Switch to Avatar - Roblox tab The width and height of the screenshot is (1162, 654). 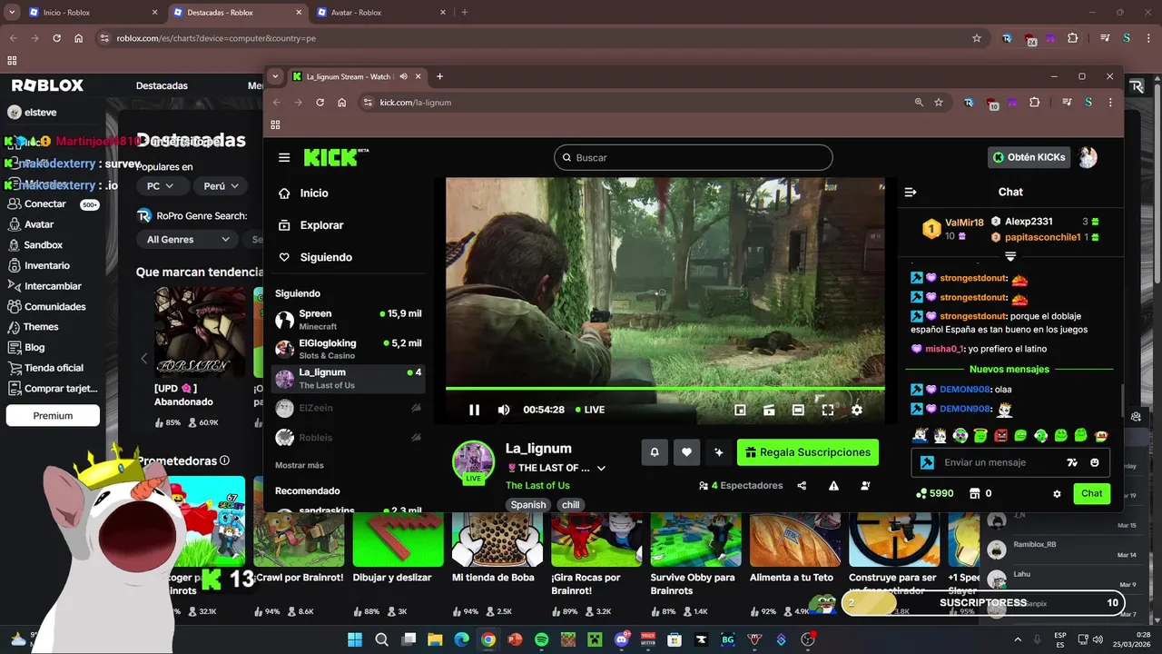point(381,13)
